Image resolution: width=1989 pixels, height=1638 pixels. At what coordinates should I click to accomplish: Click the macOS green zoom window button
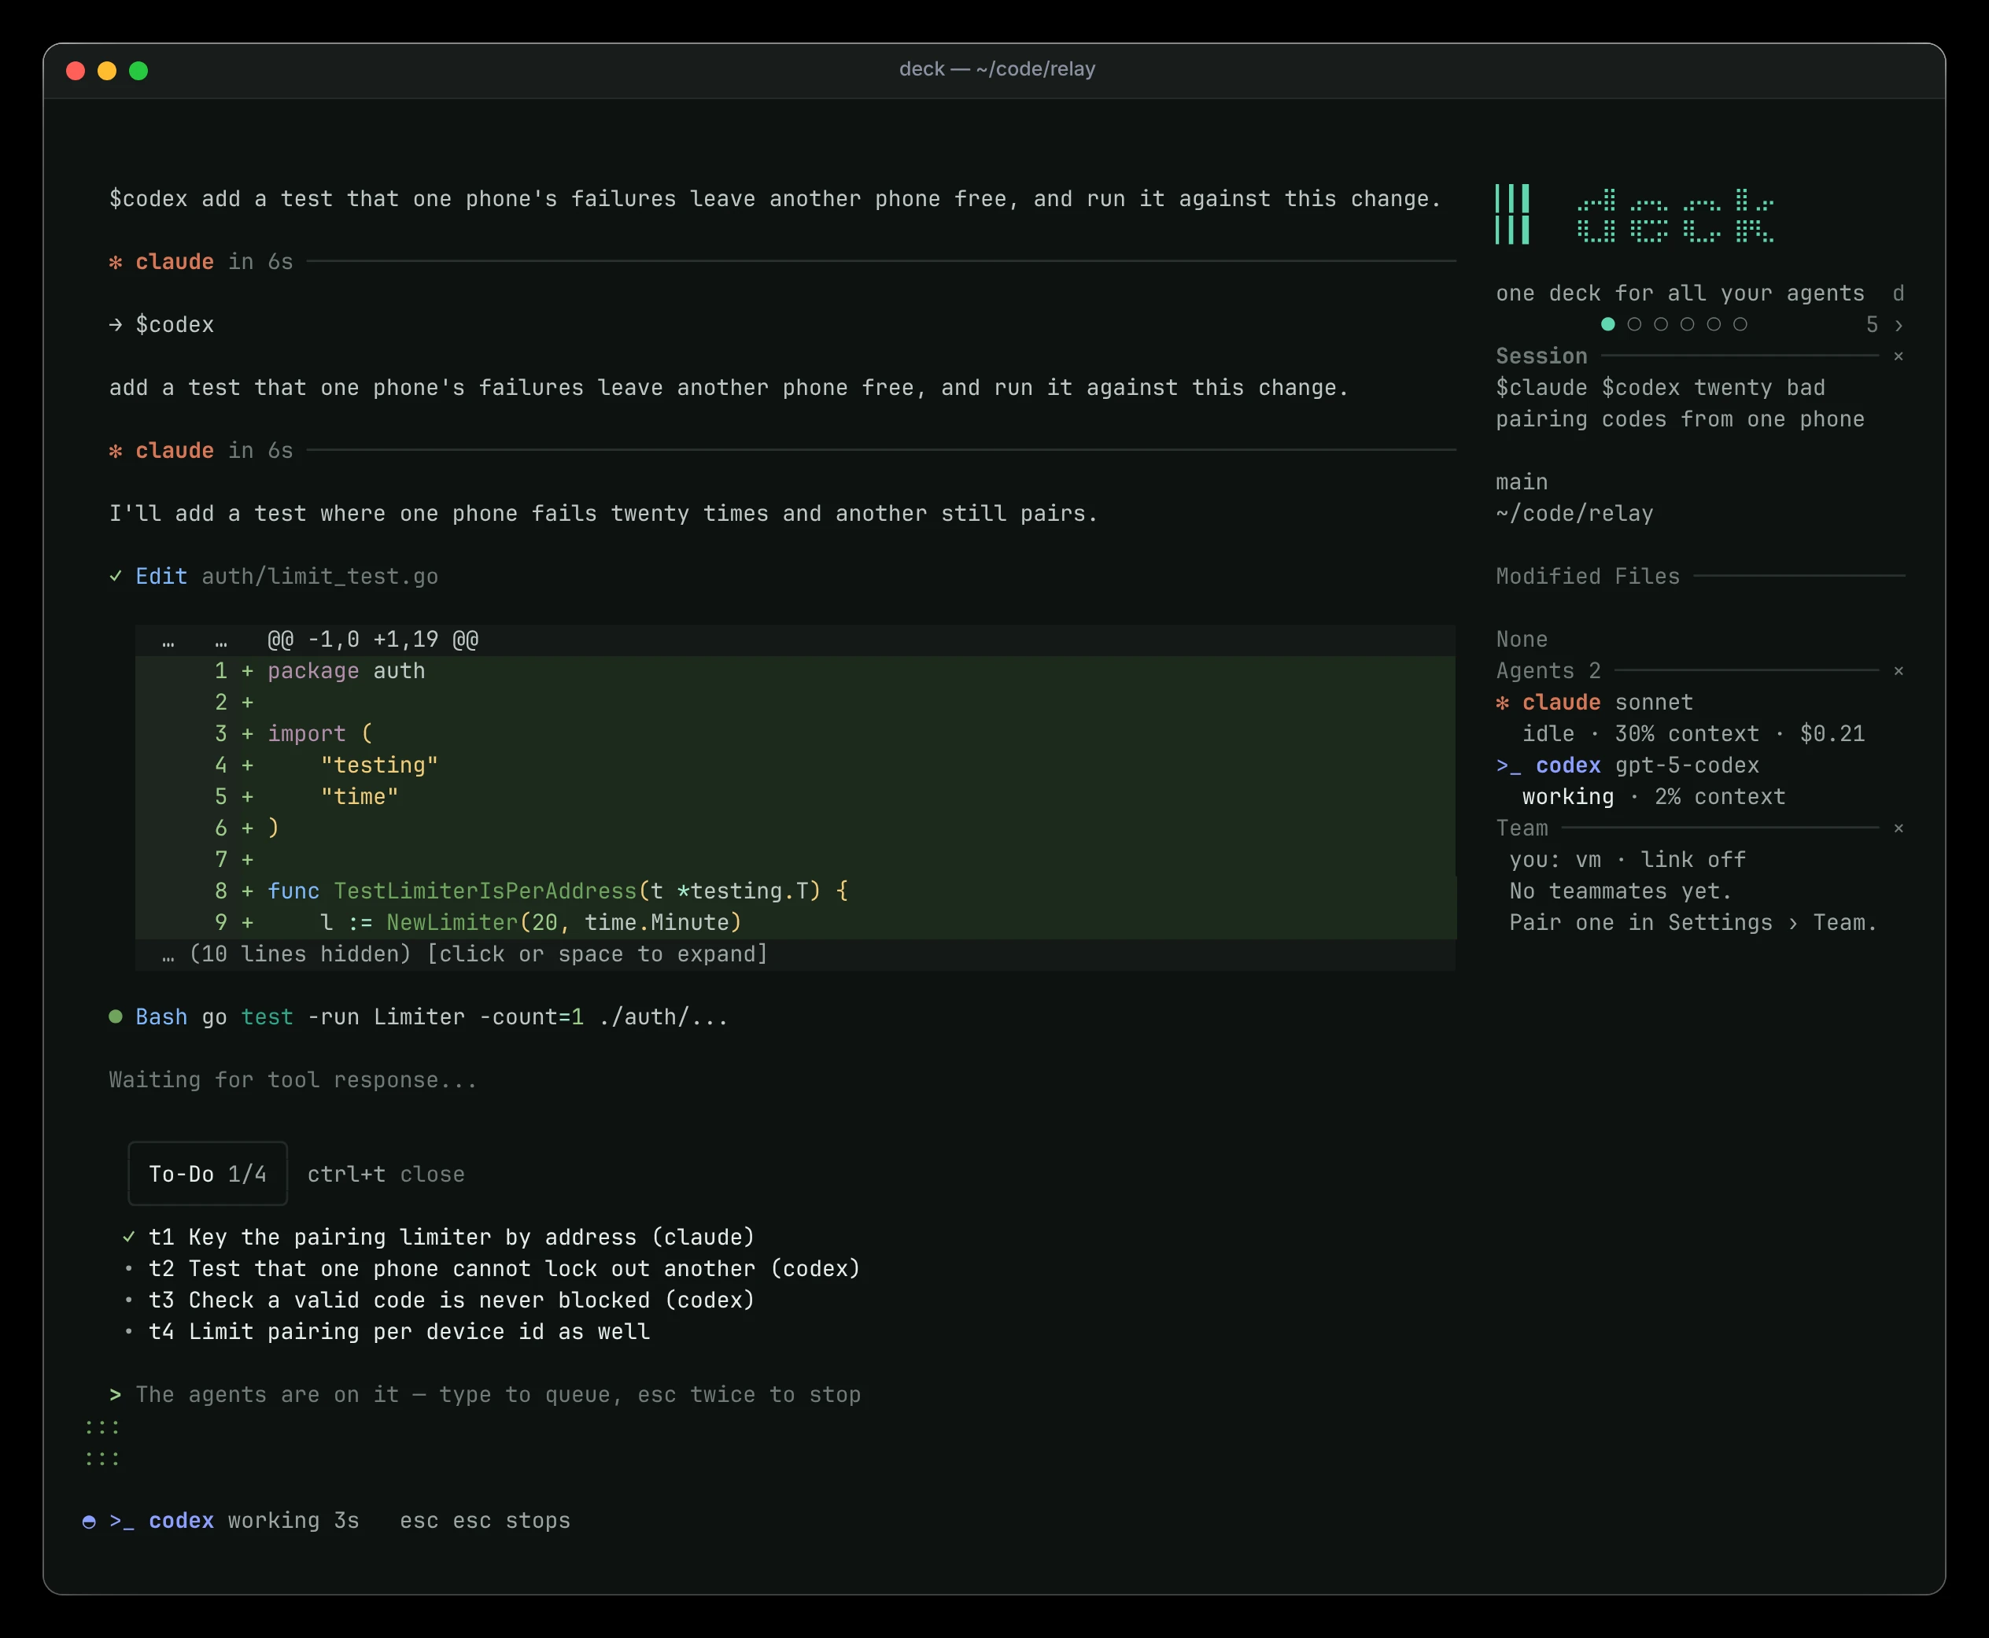(138, 71)
